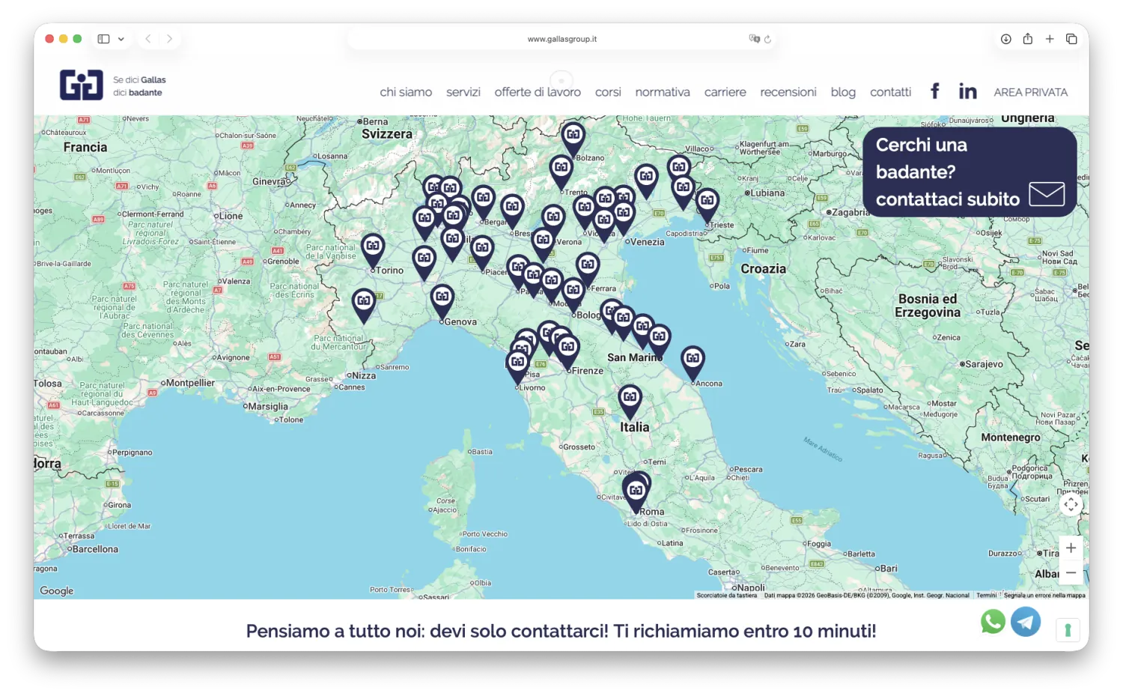Select the map marker at Firenze

click(568, 351)
